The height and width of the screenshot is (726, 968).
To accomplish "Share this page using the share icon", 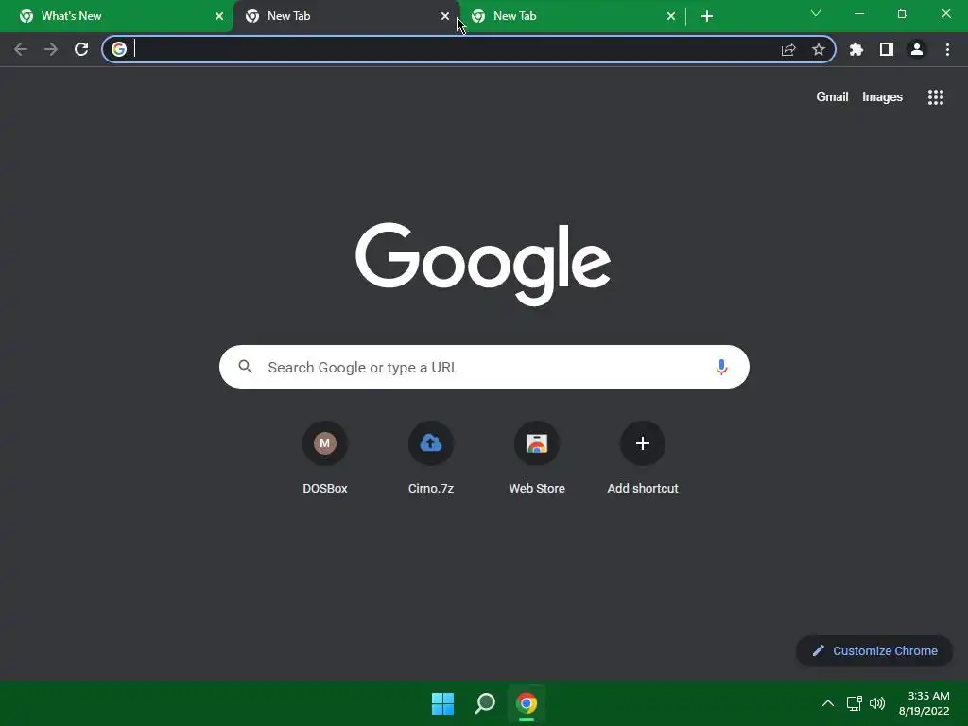I will 788,49.
